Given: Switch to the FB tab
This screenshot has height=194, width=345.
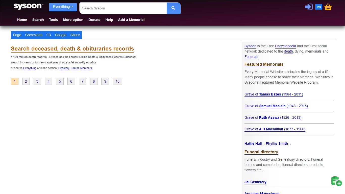Looking at the screenshot, I should (x=48, y=35).
